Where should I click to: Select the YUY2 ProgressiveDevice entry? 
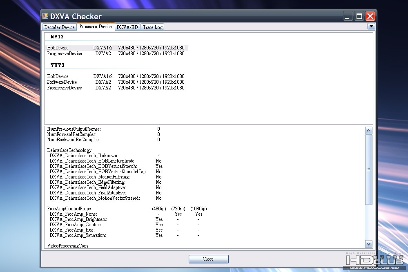click(116, 88)
